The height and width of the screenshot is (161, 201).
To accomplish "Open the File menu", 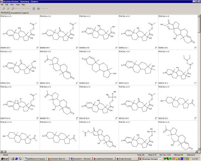I will pyautogui.click(x=2, y=5).
